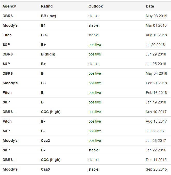
Task: Click the Date column header
Action: [150, 6]
